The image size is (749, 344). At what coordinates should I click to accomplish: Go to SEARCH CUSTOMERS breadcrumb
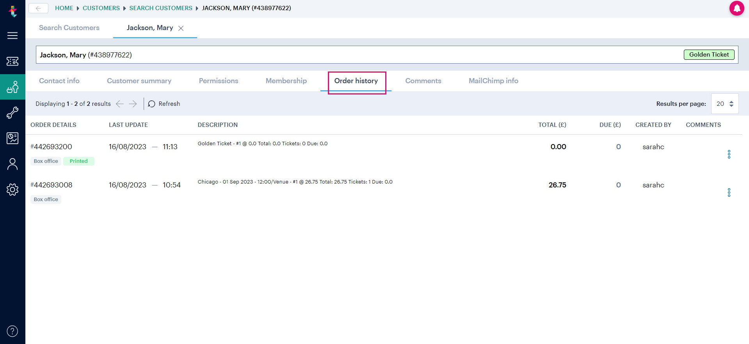pyautogui.click(x=161, y=8)
